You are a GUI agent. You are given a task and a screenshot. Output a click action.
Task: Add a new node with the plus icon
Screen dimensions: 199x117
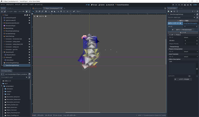coord(2,11)
